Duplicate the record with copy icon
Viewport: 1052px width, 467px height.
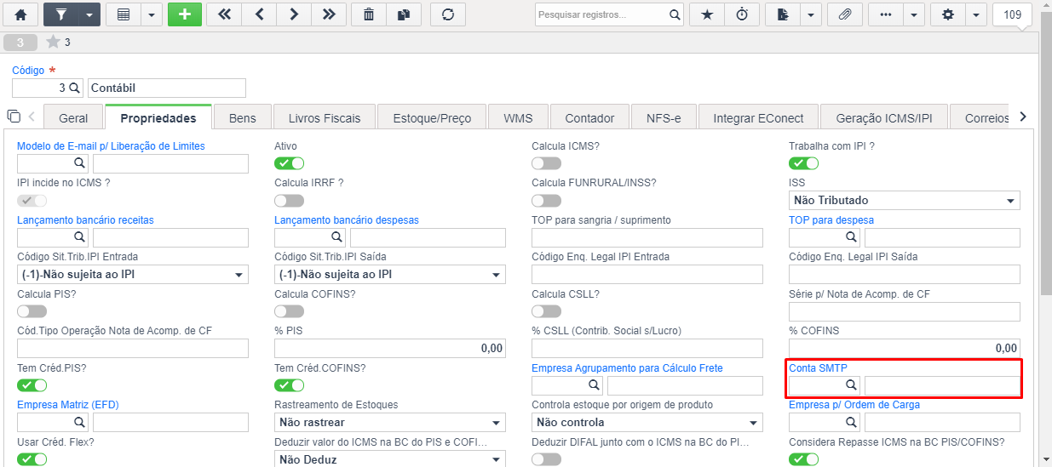[x=404, y=14]
